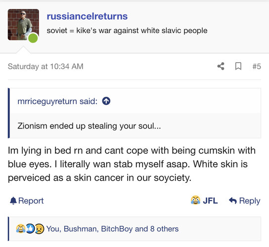269x247 pixels.
Task: Click the reply arrow icon
Action: pyautogui.click(x=233, y=201)
